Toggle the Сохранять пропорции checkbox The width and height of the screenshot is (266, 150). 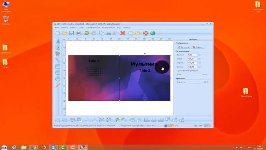click(179, 70)
